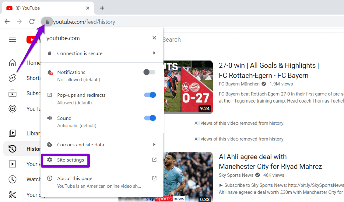This screenshot has height=202, width=344.
Task: Visit FC Bayern München channel
Action: [x=239, y=84]
